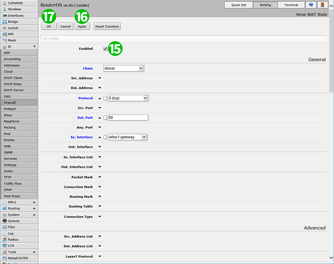Open the Chain dropdown showing dstnat
334x264 pixels.
tap(124, 69)
